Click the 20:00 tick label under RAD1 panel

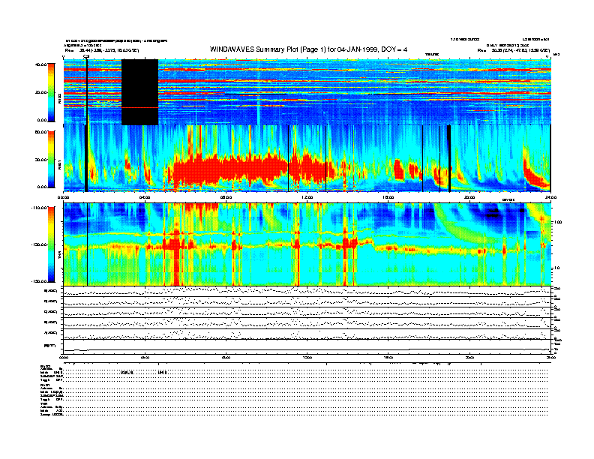coord(469,197)
